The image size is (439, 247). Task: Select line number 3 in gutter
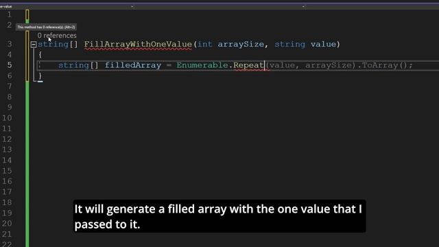pyautogui.click(x=10, y=44)
